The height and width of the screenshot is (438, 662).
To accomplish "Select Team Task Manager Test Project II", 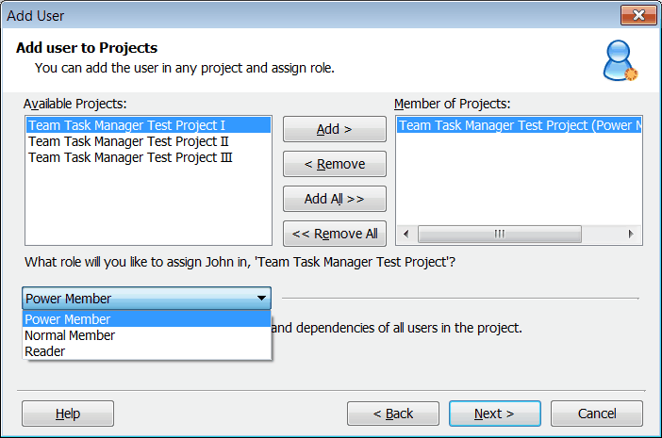I will (128, 141).
